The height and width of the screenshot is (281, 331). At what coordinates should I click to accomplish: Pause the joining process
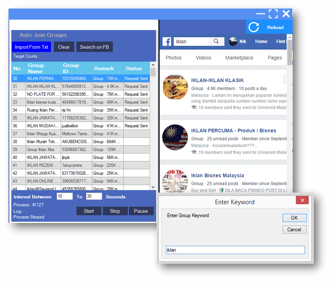pyautogui.click(x=141, y=211)
